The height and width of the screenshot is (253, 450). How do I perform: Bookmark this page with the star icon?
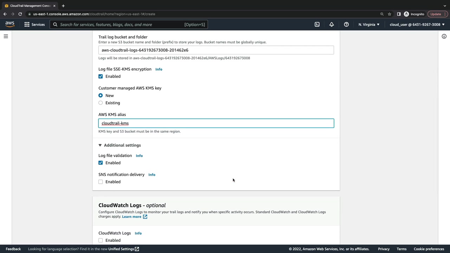coord(390,14)
